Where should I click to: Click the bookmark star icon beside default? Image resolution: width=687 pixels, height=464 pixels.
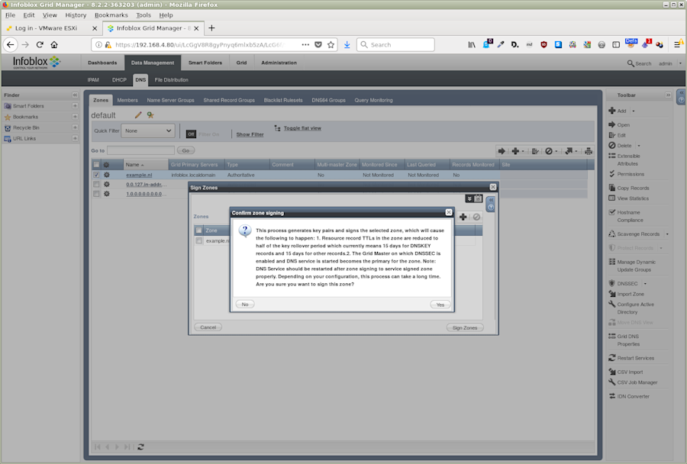(x=150, y=114)
